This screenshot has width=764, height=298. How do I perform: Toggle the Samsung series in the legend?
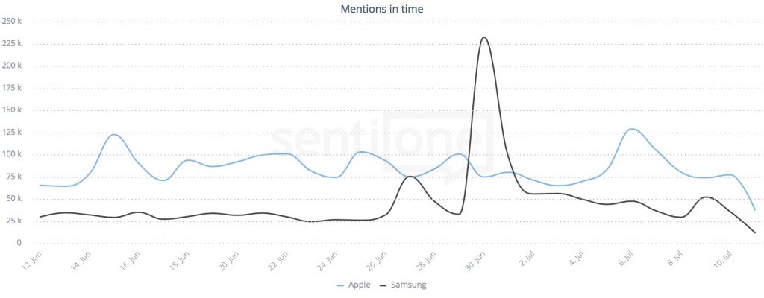(x=407, y=285)
